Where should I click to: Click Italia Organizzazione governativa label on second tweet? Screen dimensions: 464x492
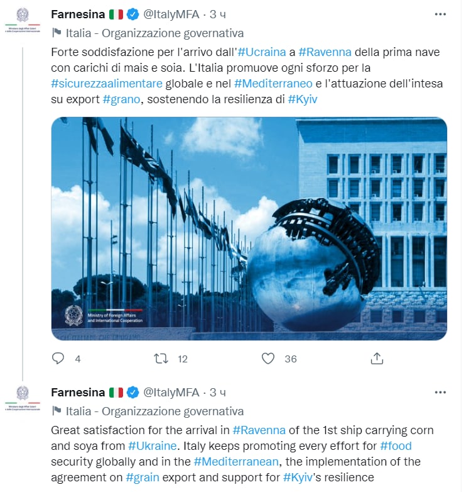pos(154,411)
